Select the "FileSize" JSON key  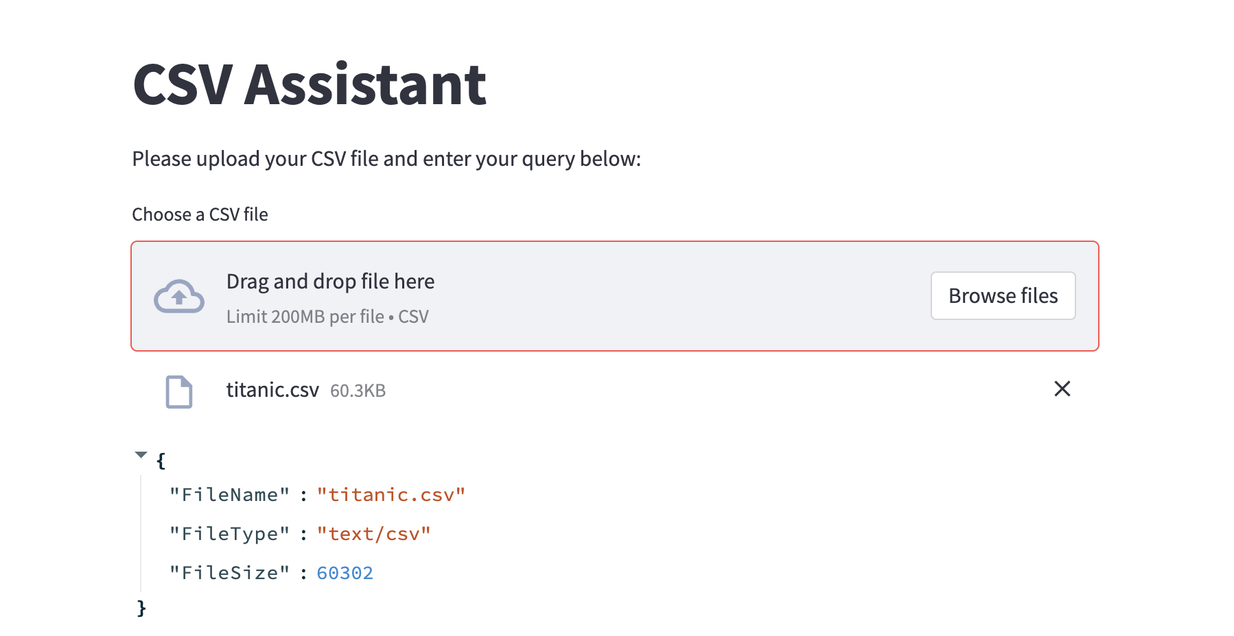pos(230,573)
